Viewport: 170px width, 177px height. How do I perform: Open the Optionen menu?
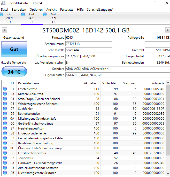click(x=36, y=10)
